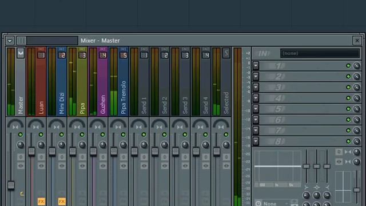Click the Master volume fader handle

[11, 185]
